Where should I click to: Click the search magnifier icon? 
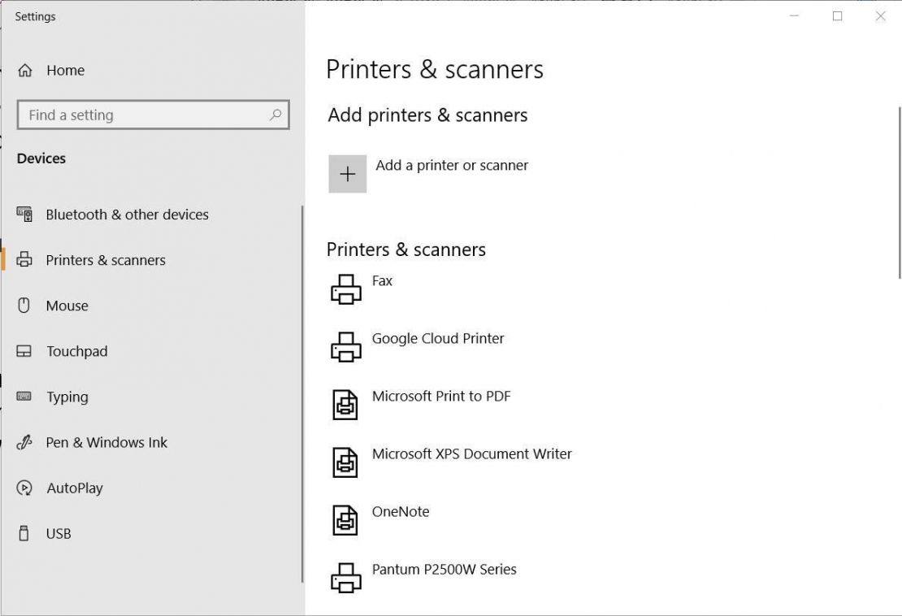[x=275, y=115]
